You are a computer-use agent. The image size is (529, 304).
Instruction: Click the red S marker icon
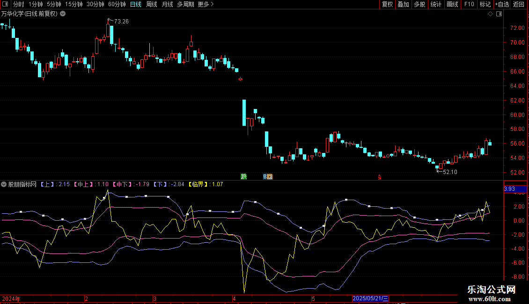click(380, 177)
